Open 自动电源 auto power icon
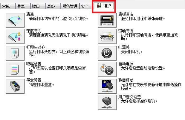Viewport: 185px width, 120px height. pyautogui.click(x=107, y=70)
